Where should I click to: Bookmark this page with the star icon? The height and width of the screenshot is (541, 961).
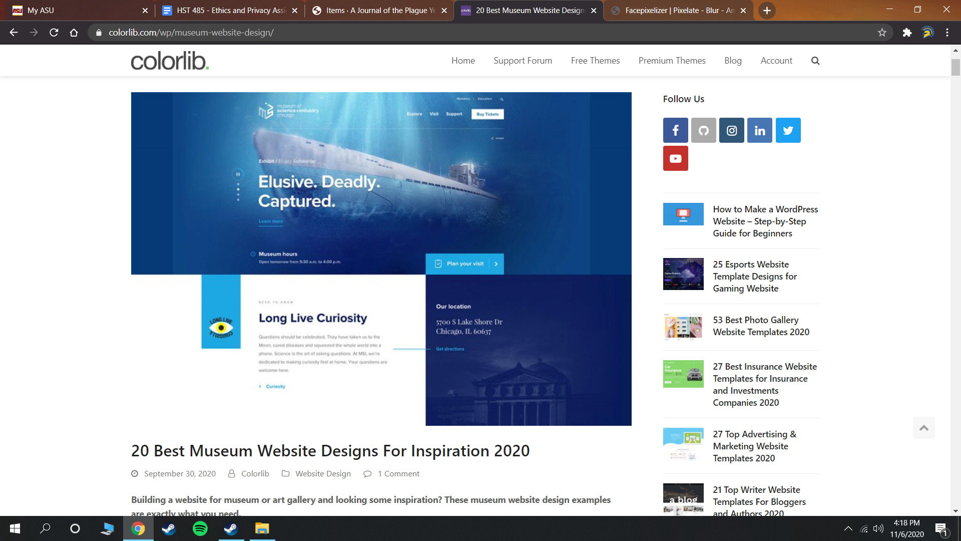882,33
